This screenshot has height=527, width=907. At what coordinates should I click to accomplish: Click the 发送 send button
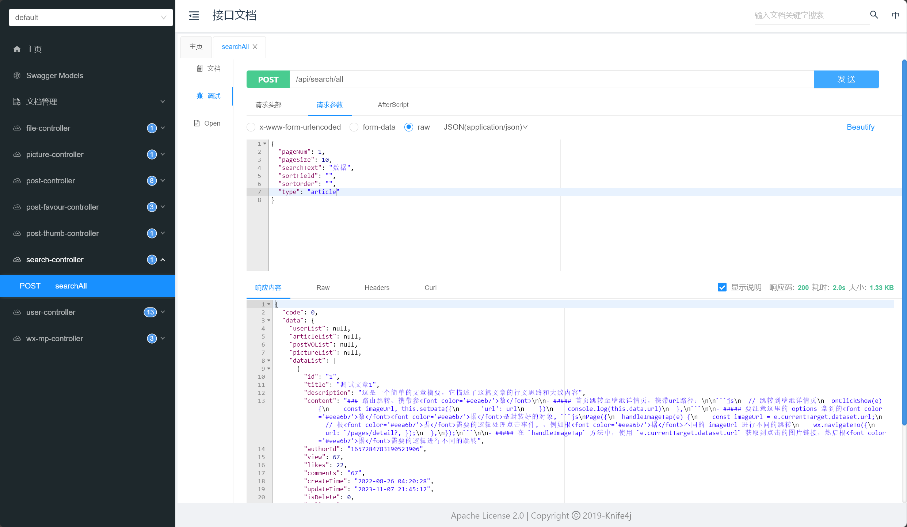point(846,79)
